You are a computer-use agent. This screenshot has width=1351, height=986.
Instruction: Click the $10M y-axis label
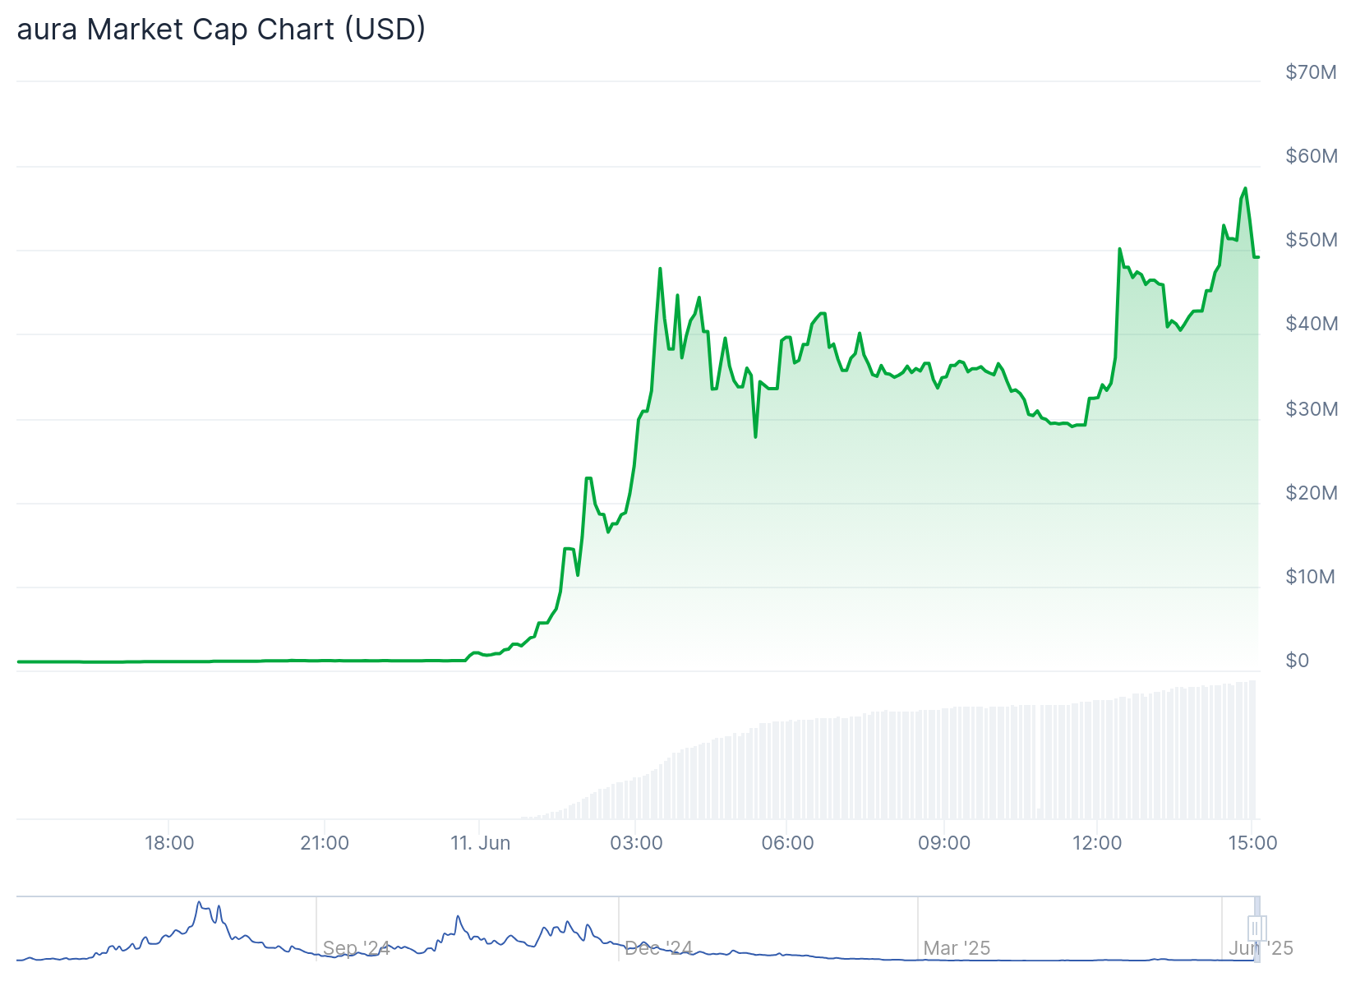[1310, 577]
